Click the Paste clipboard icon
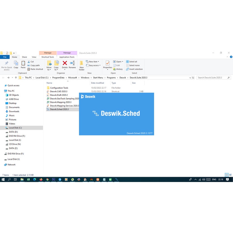The image size is (233, 233). point(23,63)
